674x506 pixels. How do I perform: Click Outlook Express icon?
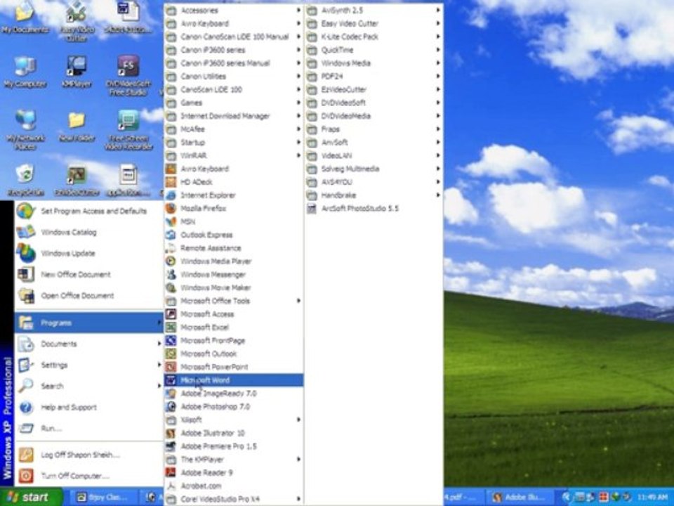[171, 235]
